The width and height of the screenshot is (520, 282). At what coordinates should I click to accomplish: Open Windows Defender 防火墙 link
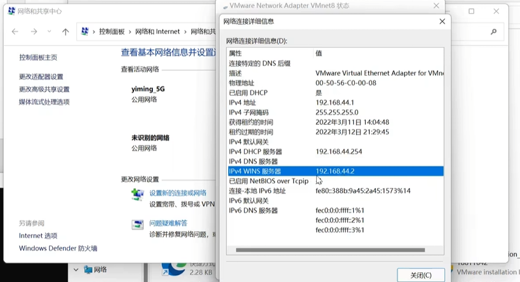click(58, 248)
